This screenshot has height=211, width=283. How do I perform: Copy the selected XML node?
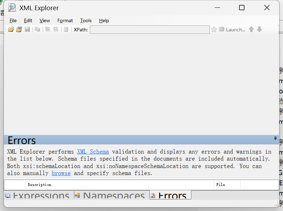coord(37,29)
